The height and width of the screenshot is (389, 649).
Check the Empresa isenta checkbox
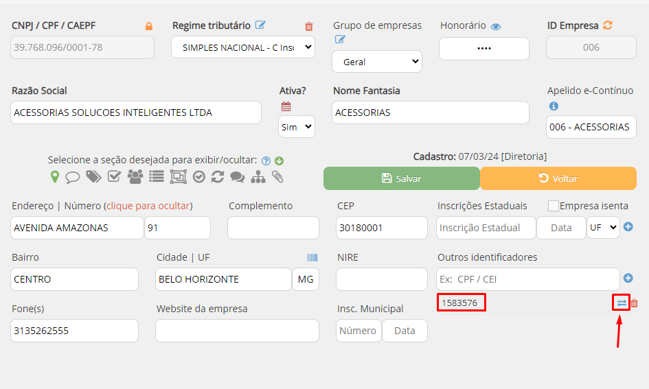click(x=553, y=206)
